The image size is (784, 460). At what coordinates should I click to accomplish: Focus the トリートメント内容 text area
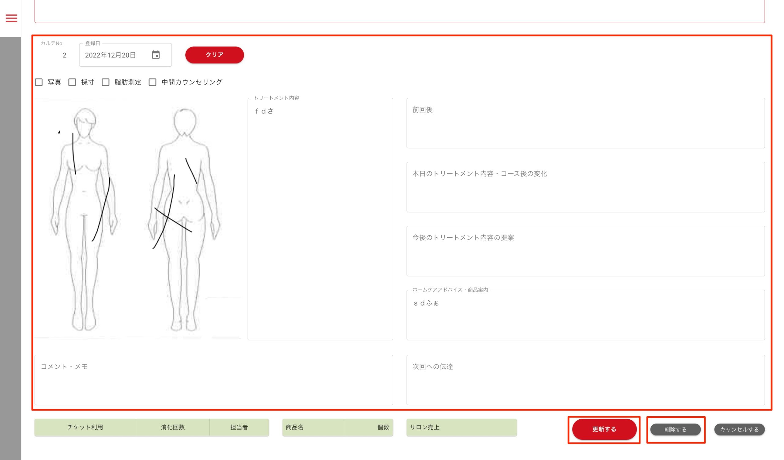click(320, 219)
